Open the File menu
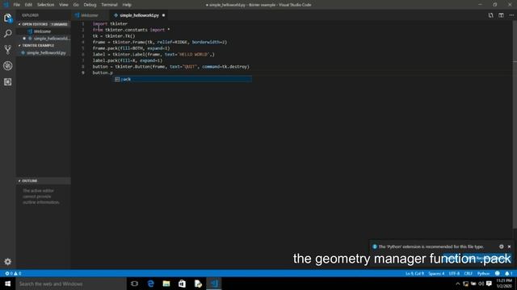Image resolution: width=517 pixels, height=290 pixels. click(x=16, y=5)
